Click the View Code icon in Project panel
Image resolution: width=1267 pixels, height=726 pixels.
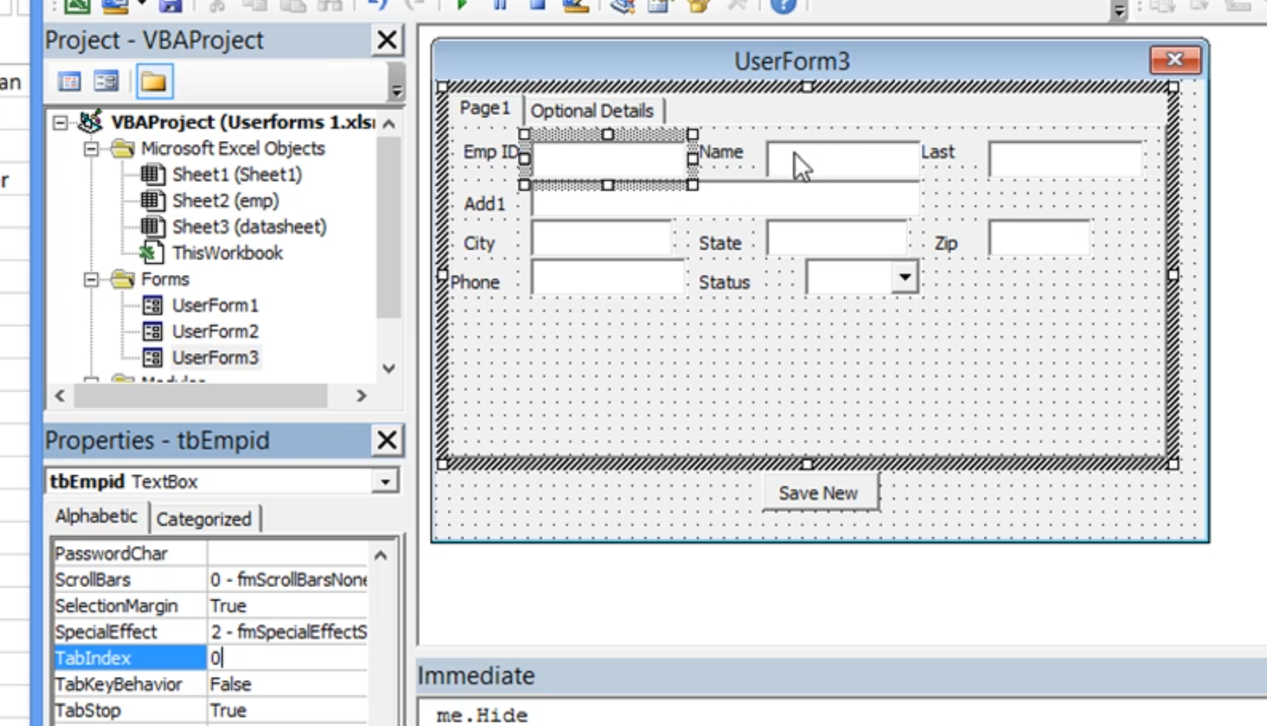click(x=70, y=82)
